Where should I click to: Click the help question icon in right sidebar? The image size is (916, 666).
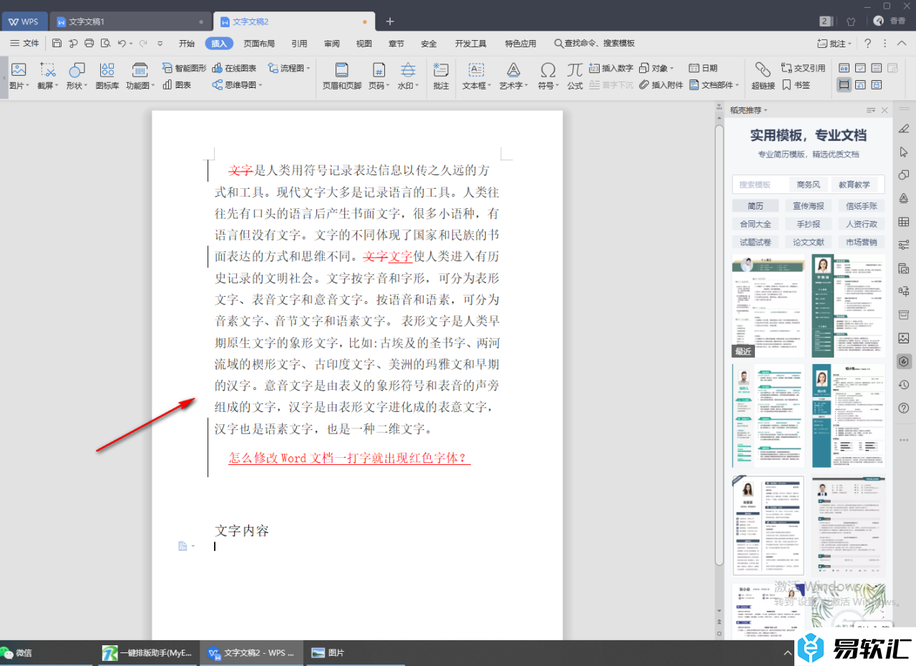(x=904, y=408)
